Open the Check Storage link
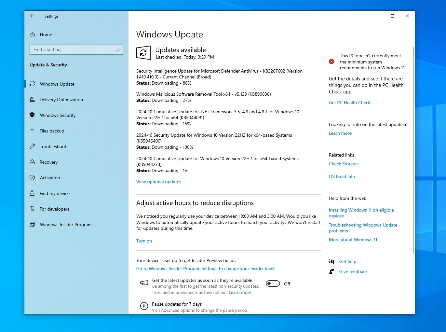The image size is (446, 332). pyautogui.click(x=343, y=164)
